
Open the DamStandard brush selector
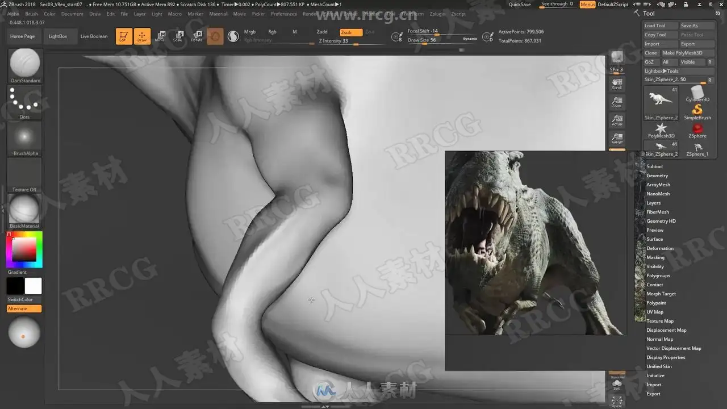[25, 64]
